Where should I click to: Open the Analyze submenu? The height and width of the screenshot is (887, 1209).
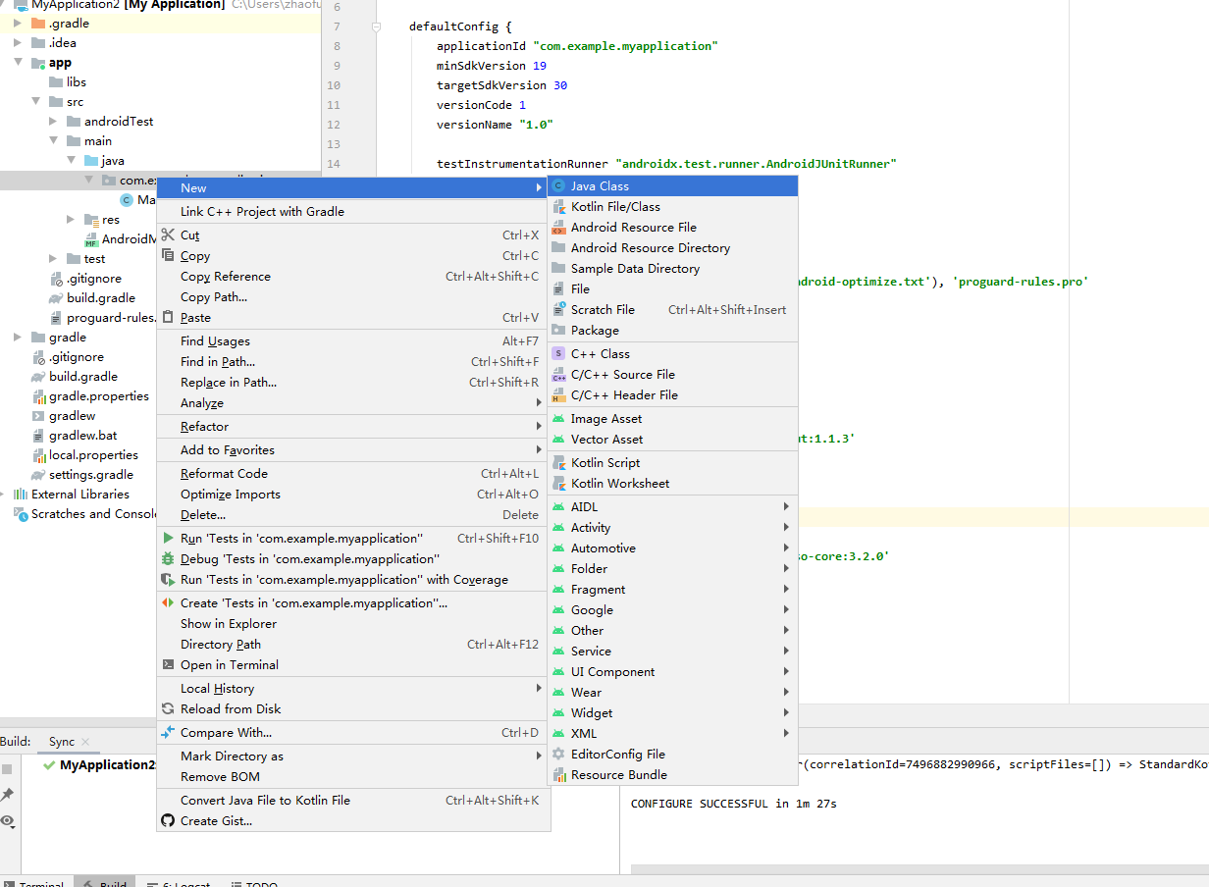coord(353,402)
